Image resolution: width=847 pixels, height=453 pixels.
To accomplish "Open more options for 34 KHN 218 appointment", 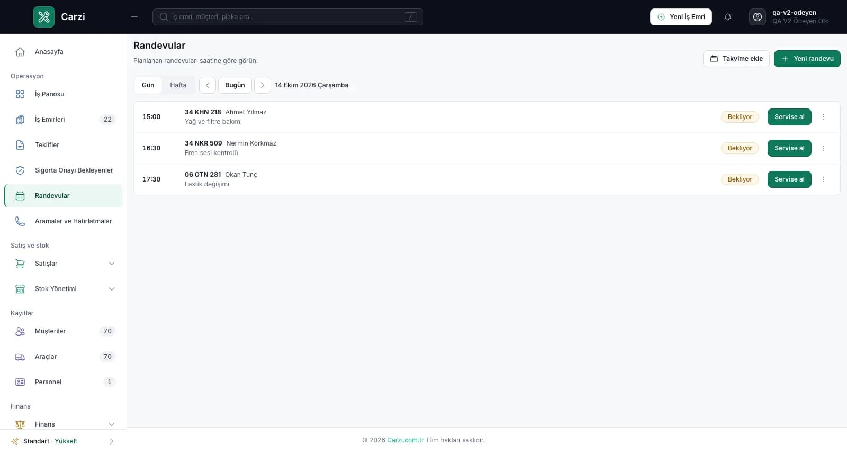I will 823,117.
